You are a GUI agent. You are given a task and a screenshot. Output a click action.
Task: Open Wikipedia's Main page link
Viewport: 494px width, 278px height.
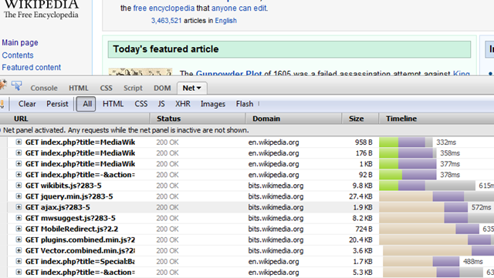20,42
